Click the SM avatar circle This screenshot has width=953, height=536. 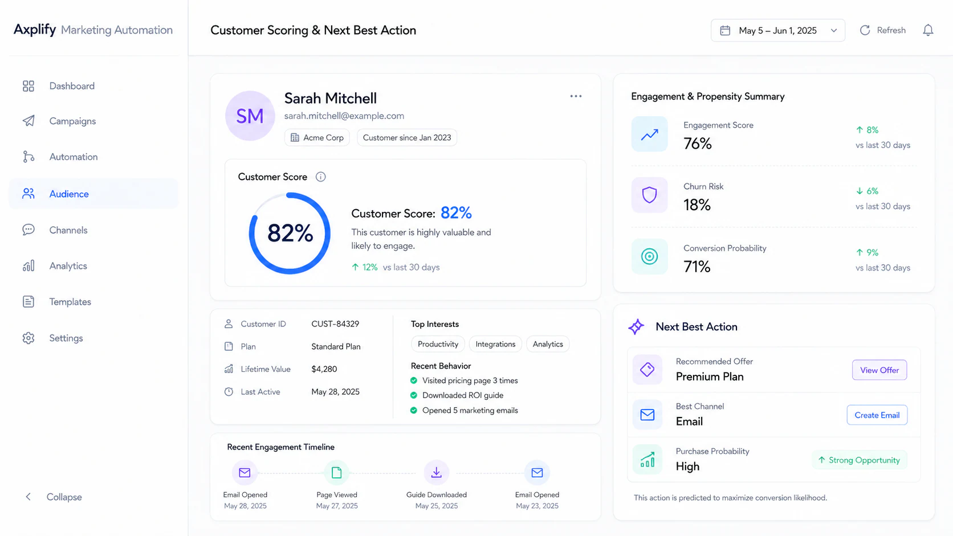(250, 116)
